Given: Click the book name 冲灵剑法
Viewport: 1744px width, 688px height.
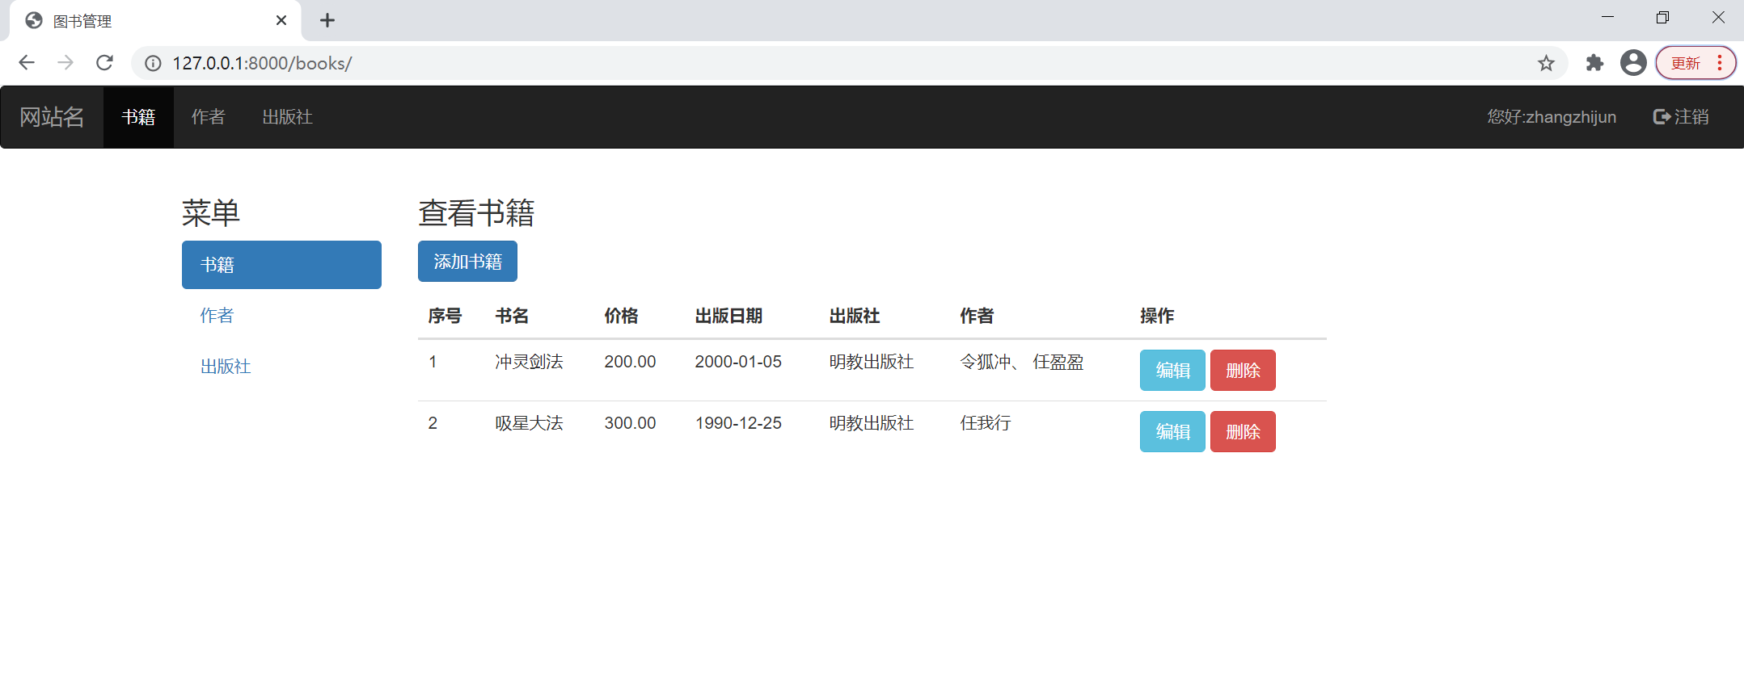Looking at the screenshot, I should 530,362.
